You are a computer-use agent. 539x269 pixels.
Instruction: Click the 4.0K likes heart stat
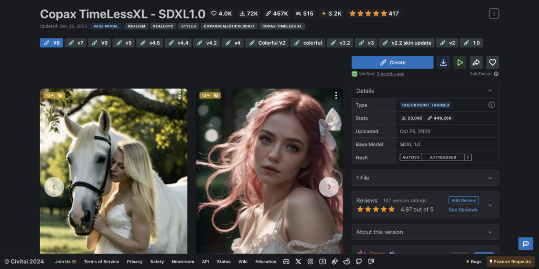pos(222,14)
